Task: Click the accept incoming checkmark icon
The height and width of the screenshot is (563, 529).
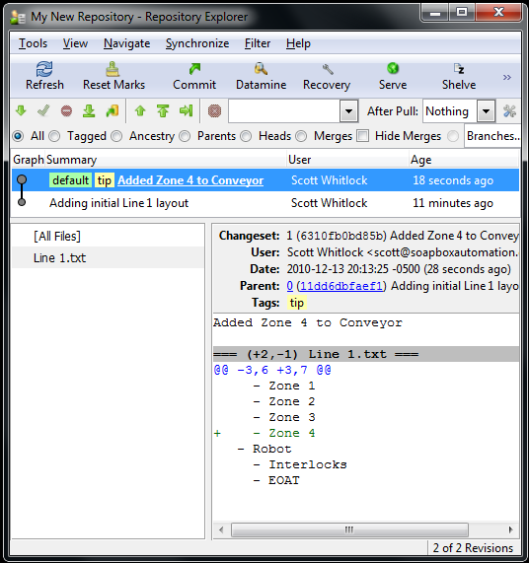Action: 43,110
